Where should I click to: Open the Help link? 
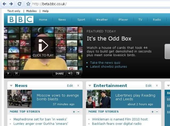tap(45, 11)
